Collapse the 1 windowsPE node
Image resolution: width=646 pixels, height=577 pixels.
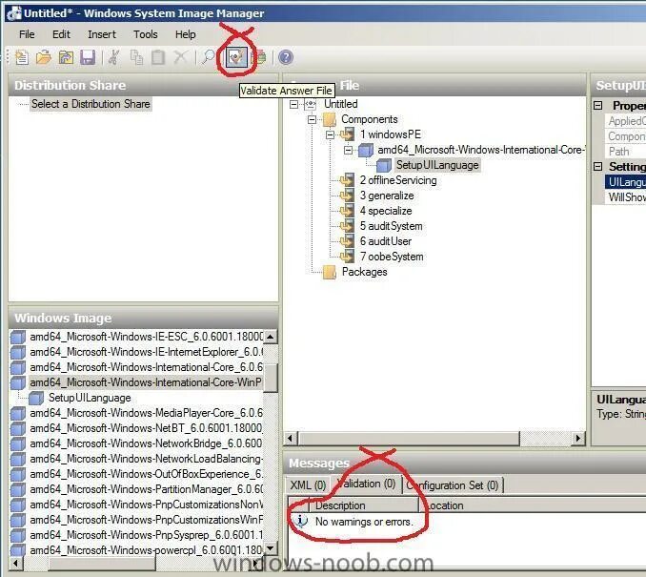330,134
